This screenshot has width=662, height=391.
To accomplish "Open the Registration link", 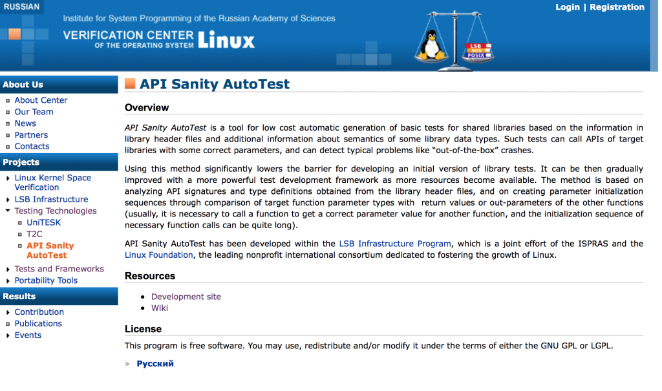I will tap(617, 7).
